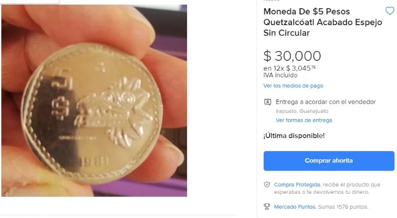Open the Compra Protegida link

297,185
